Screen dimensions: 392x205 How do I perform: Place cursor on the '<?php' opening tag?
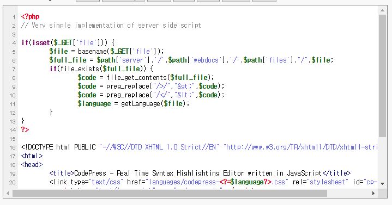pos(30,17)
